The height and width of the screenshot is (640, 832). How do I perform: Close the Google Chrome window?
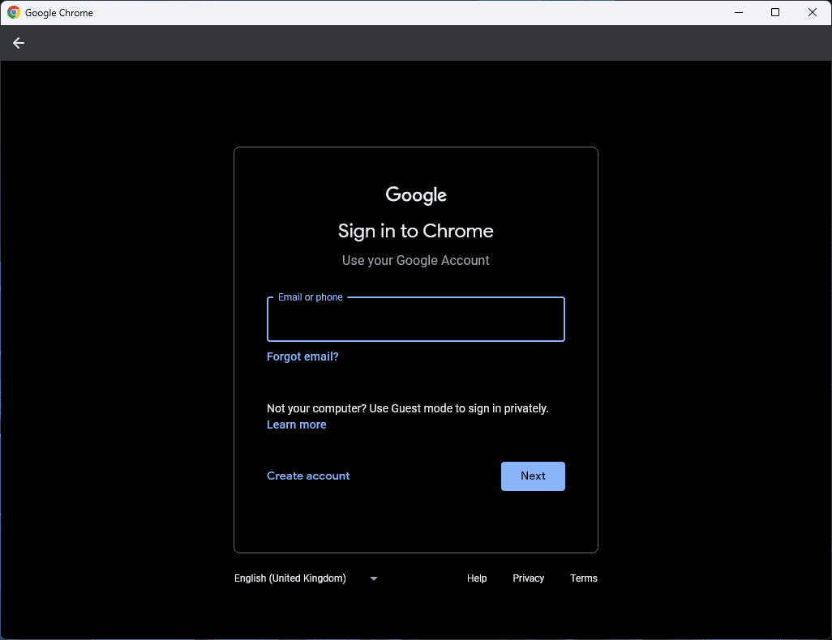tap(813, 13)
